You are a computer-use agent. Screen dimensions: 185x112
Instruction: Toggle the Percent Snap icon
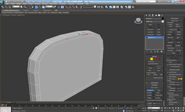tap(73, 7)
